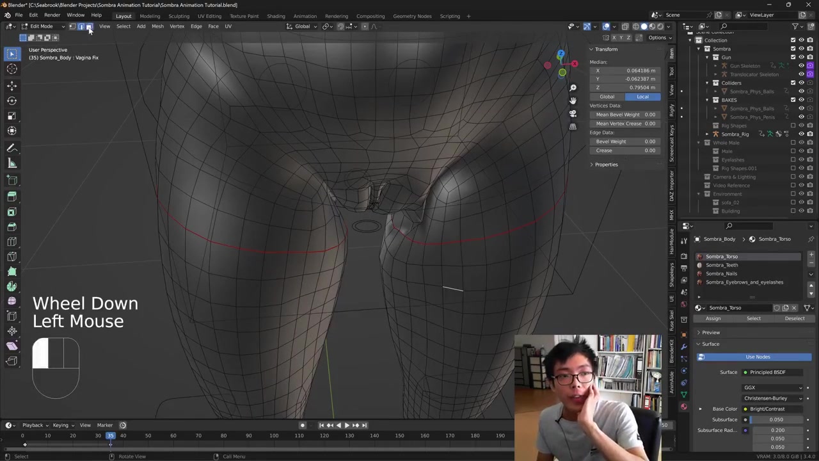Switch to the Sculpting workspace tab

tap(179, 16)
